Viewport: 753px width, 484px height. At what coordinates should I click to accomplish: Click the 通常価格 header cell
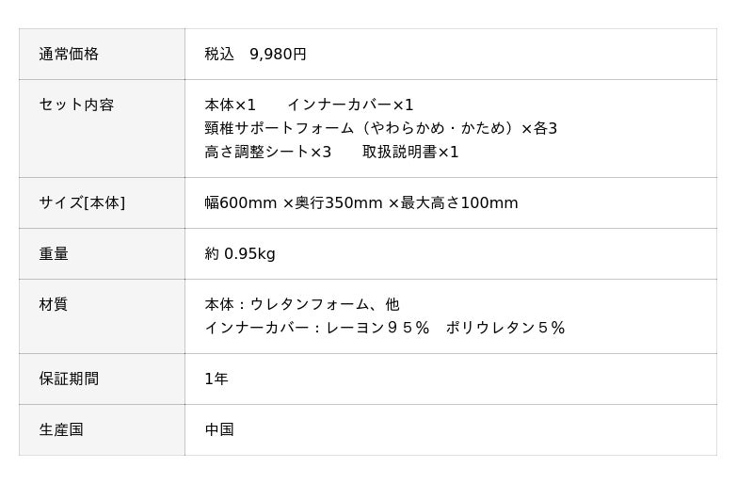coord(102,54)
